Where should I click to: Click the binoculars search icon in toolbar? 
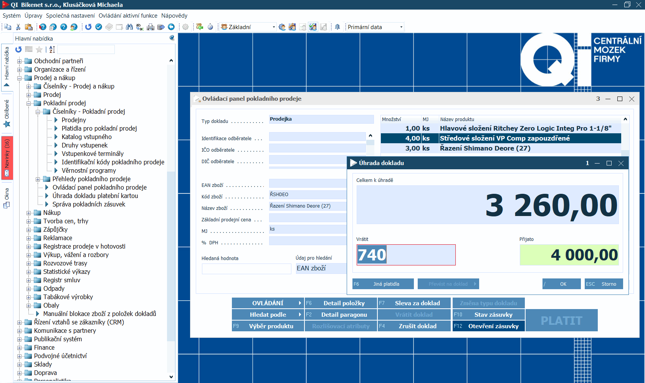click(x=129, y=27)
